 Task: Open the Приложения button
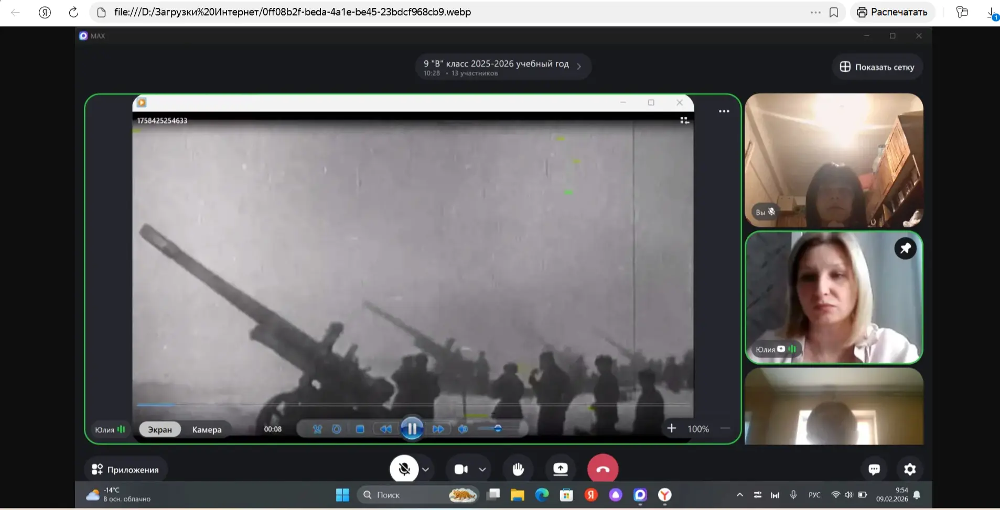click(x=125, y=470)
